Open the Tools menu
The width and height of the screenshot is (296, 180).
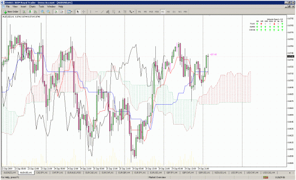pos(41,7)
